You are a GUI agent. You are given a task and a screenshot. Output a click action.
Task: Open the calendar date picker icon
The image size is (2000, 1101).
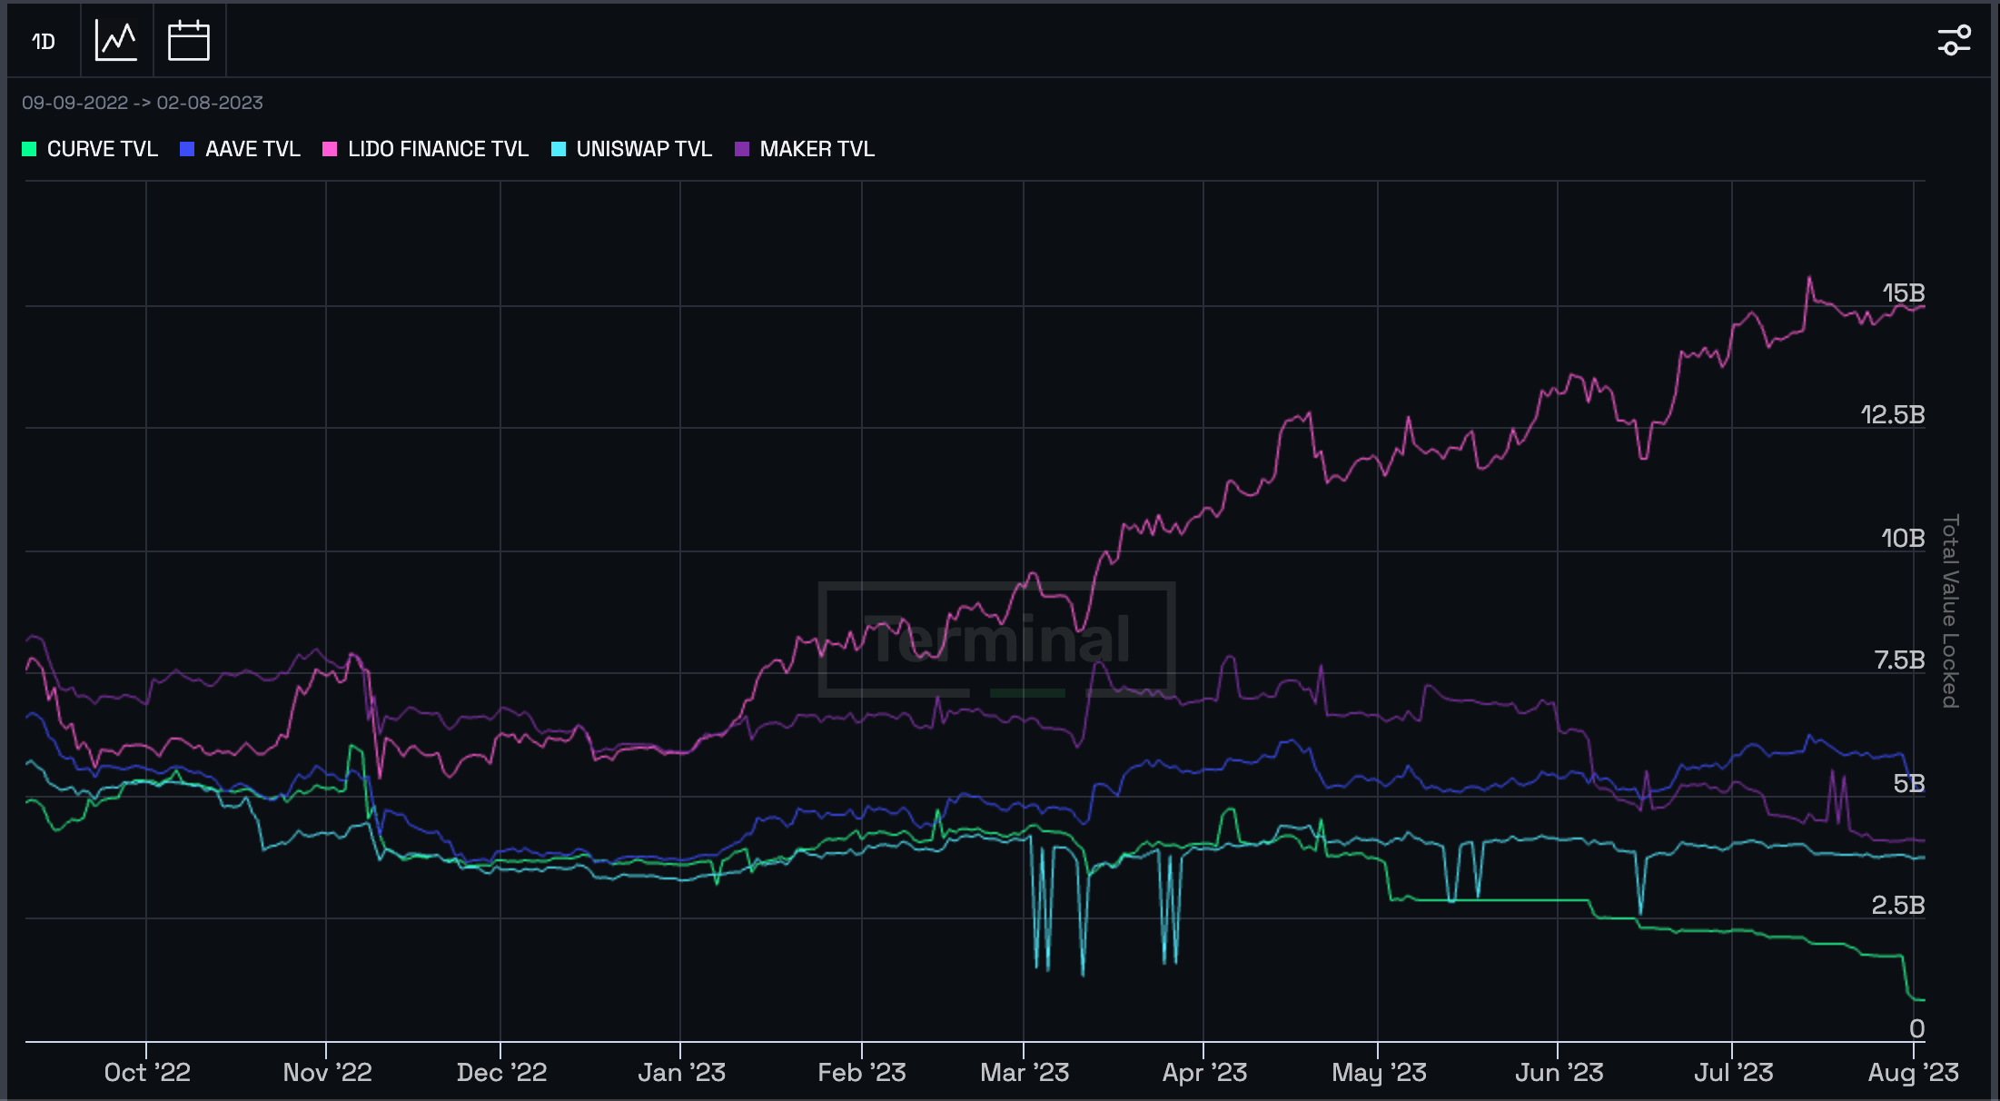[x=189, y=41]
